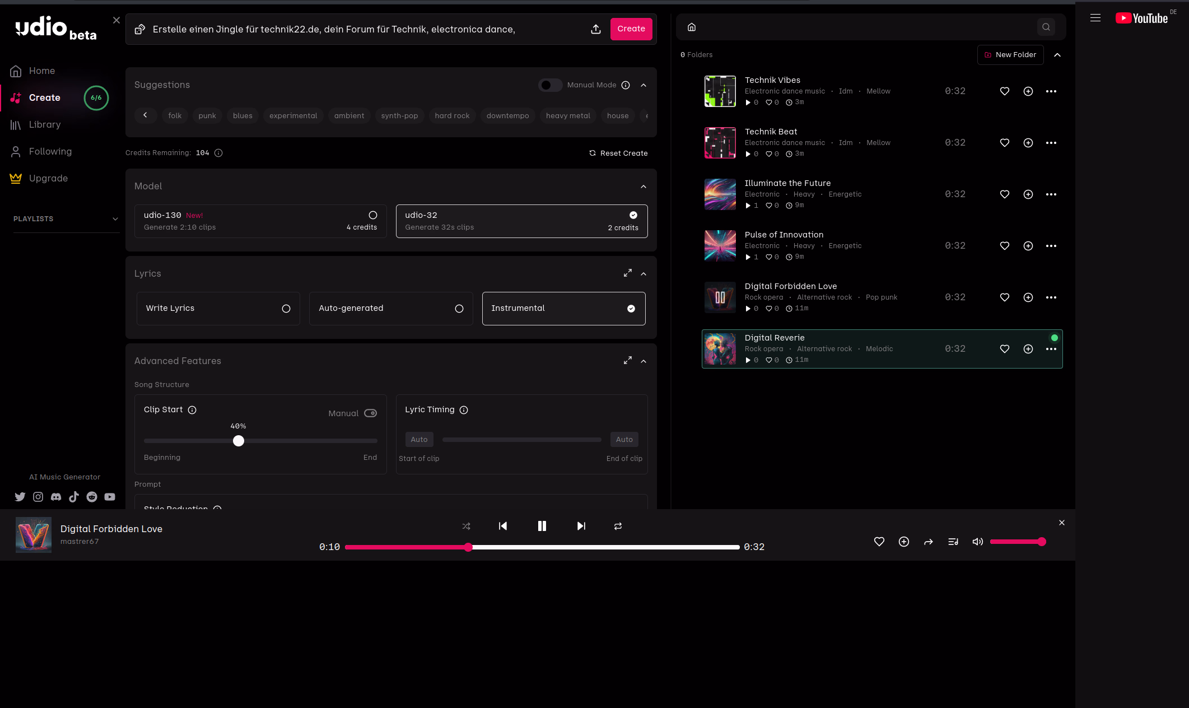The height and width of the screenshot is (708, 1189).
Task: Pause the current song
Action: 542,526
